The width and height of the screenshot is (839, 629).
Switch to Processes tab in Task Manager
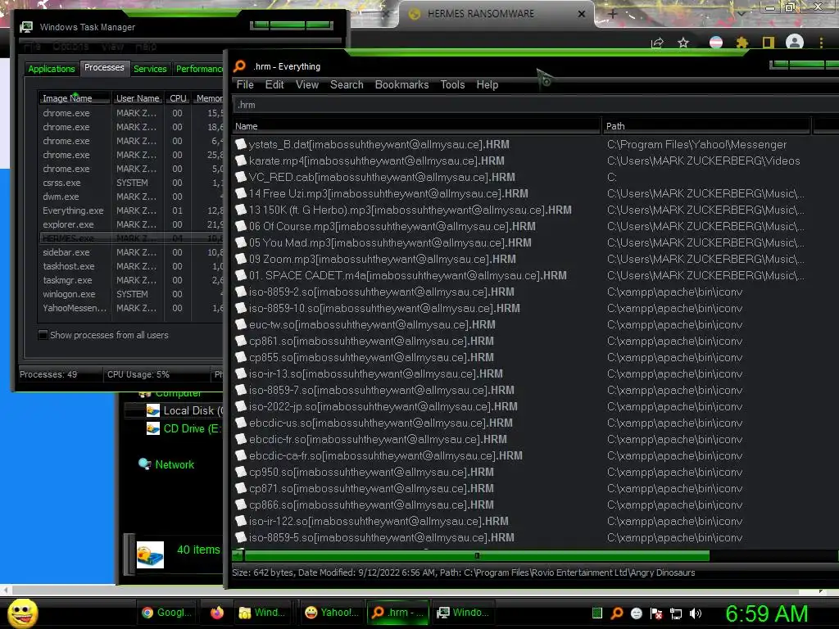104,67
